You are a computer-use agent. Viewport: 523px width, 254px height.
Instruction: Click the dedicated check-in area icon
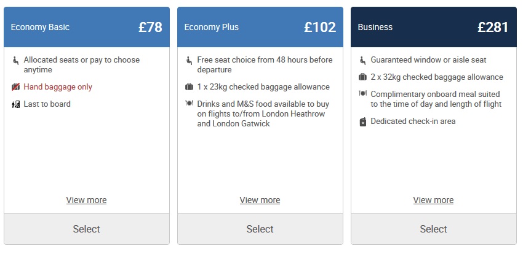[363, 121]
